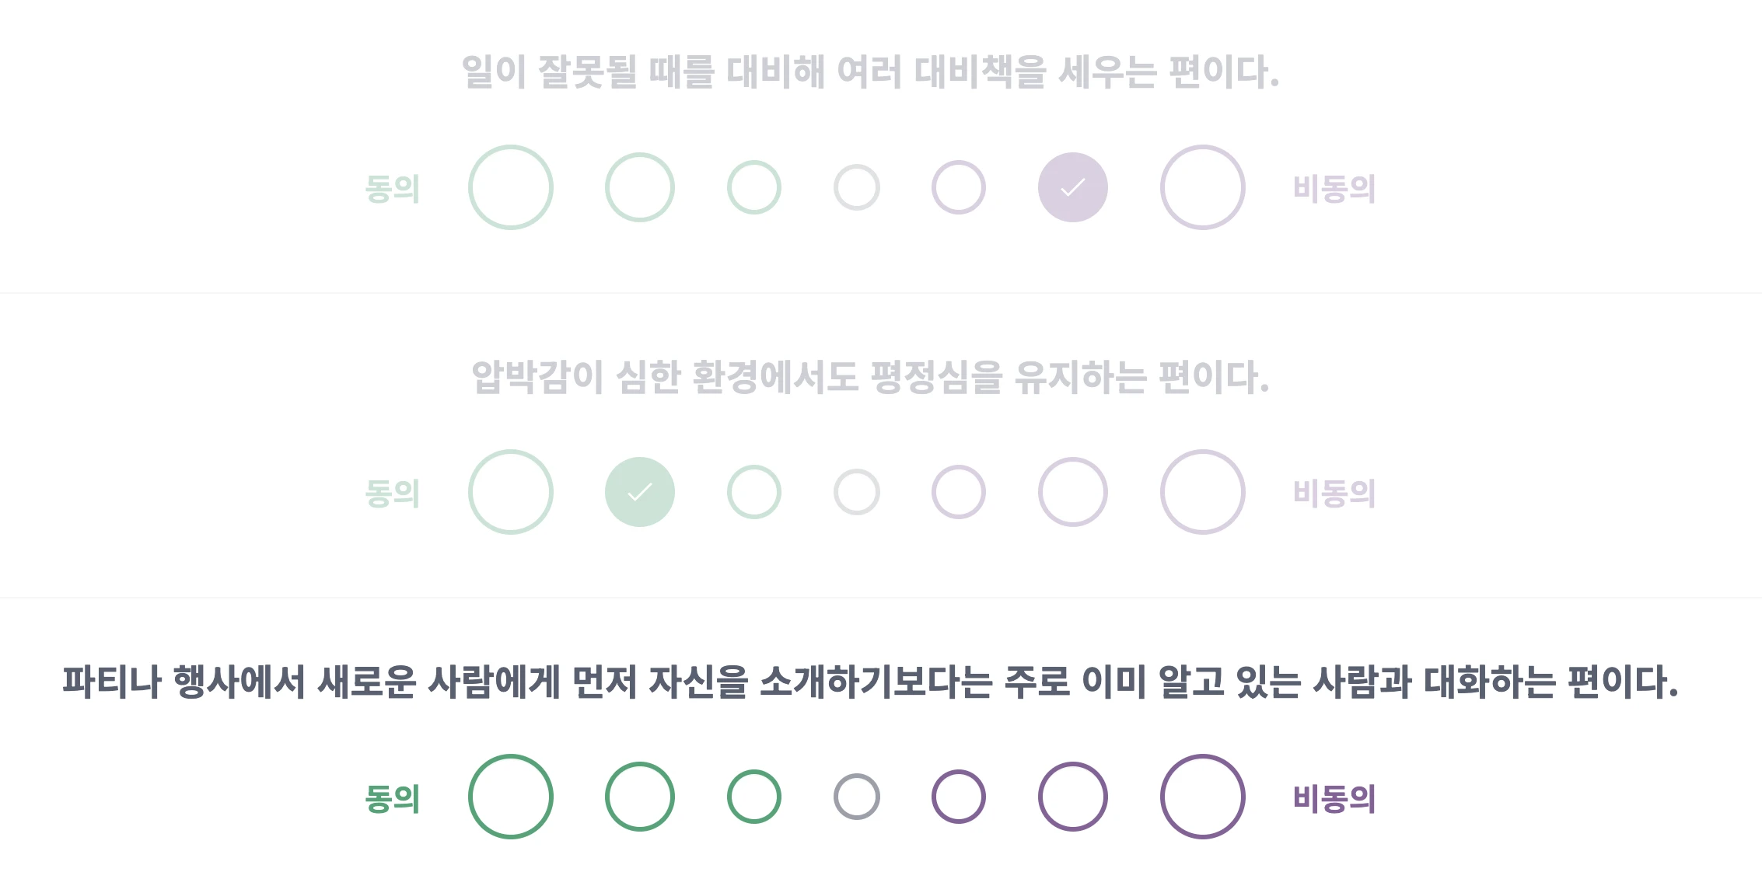This screenshot has height=886, width=1762.
Task: Select strong disagreement on the 평정심 question
Action: pyautogui.click(x=1201, y=490)
